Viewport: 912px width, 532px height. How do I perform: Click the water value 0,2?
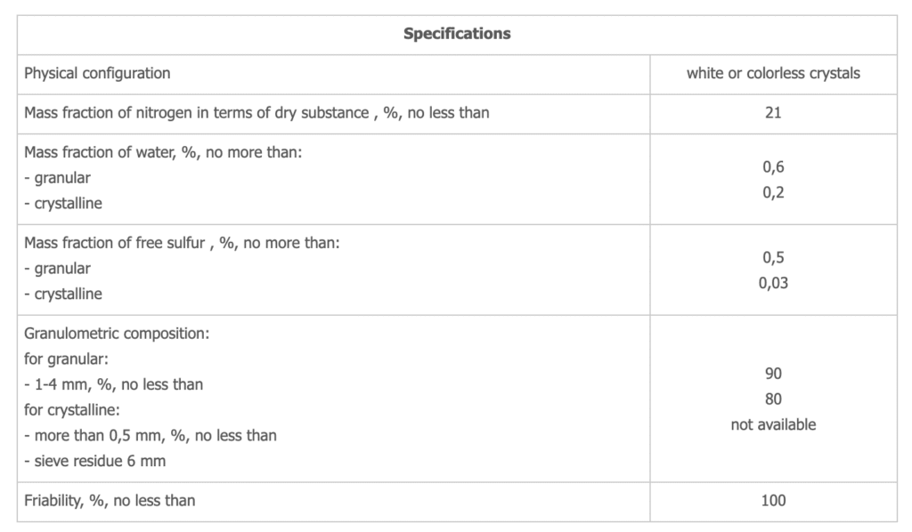tap(773, 191)
